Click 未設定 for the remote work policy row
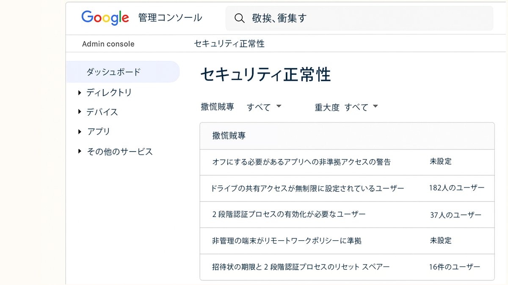This screenshot has height=285, width=508. pyautogui.click(x=441, y=241)
